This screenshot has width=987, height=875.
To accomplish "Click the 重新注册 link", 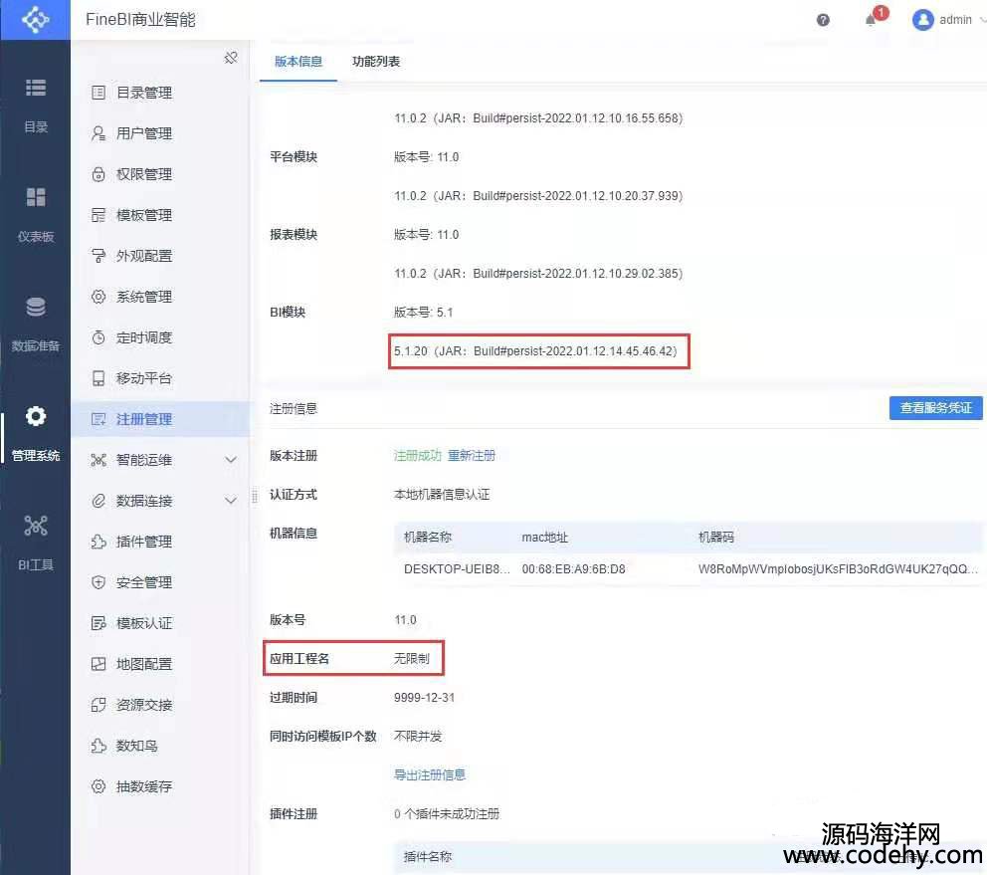I will [472, 456].
